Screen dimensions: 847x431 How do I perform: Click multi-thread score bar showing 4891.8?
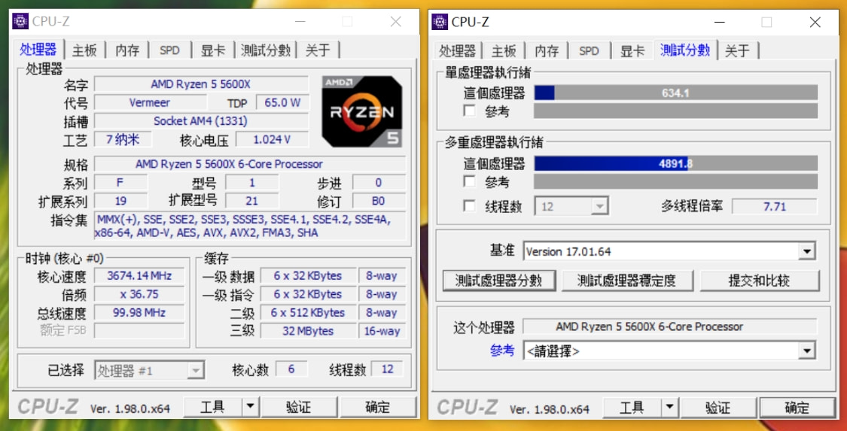tap(676, 163)
